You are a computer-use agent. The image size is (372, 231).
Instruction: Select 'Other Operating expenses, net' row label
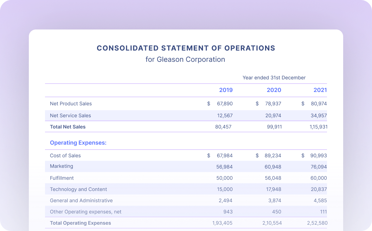click(x=85, y=212)
